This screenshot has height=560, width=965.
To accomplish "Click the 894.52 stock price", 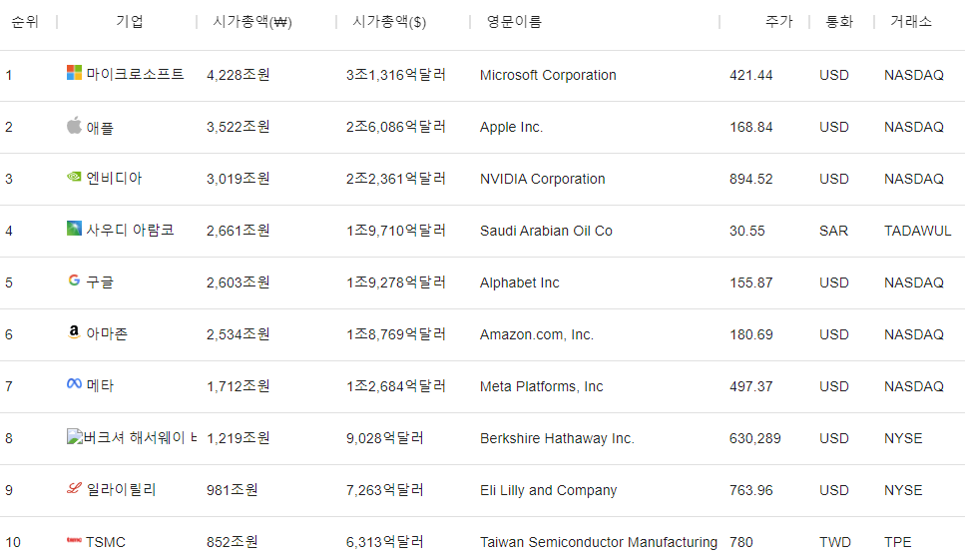I will (750, 179).
